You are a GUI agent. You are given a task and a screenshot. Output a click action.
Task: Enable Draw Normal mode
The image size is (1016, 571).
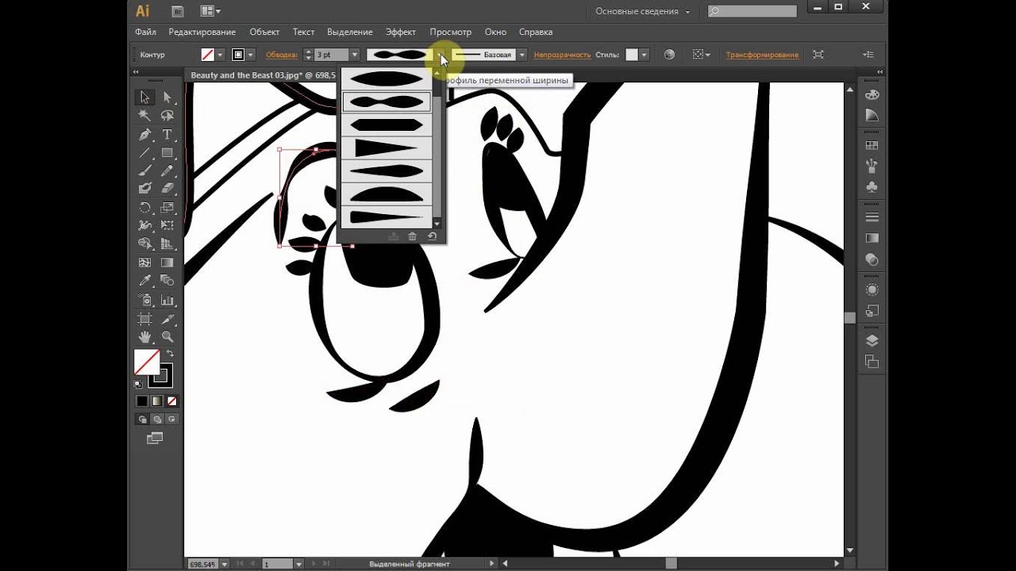142,420
